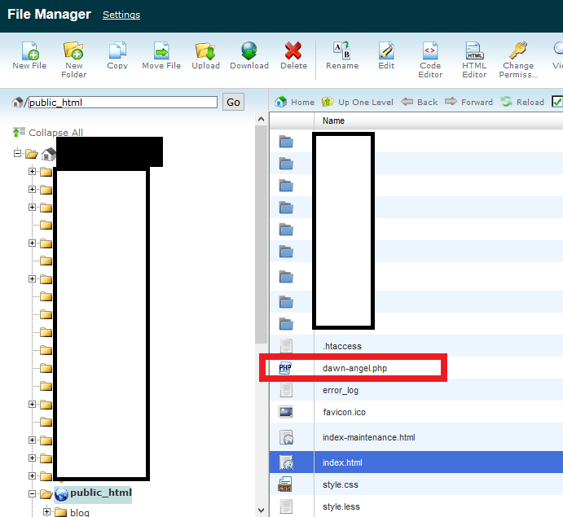Click the file icon of .htaccess
The height and width of the screenshot is (517, 563).
[x=286, y=346]
